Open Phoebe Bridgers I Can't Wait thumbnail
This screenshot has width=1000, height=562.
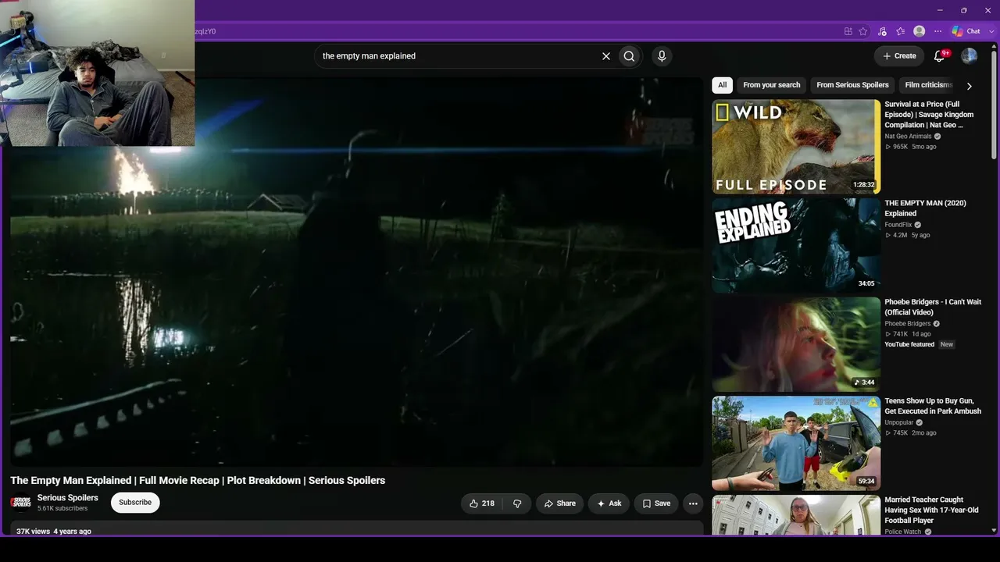(796, 344)
